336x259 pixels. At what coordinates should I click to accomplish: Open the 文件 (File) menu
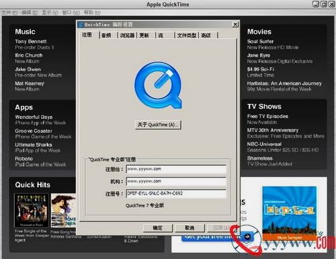[9, 13]
